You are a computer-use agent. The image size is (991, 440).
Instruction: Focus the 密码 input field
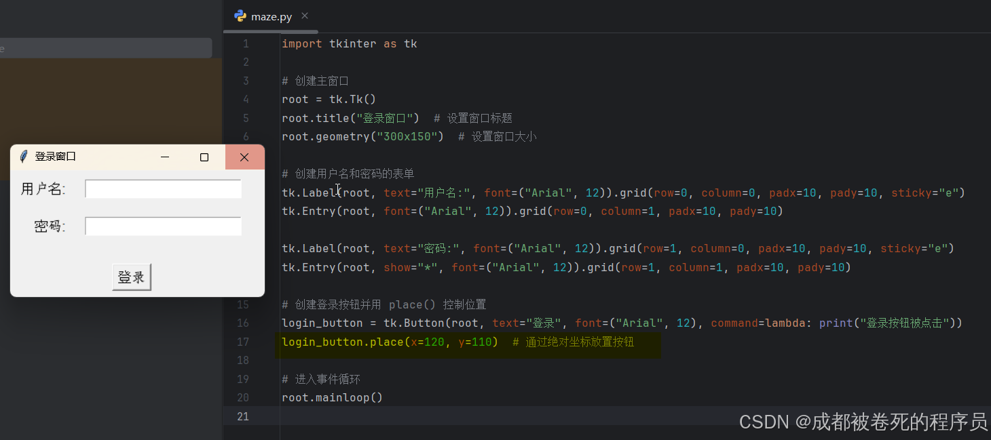point(163,226)
